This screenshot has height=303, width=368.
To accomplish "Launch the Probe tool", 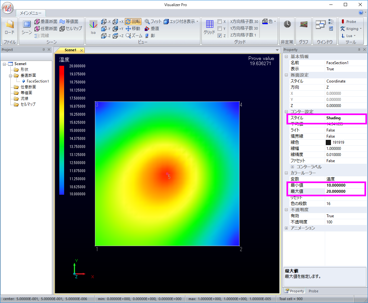I will 348,22.
